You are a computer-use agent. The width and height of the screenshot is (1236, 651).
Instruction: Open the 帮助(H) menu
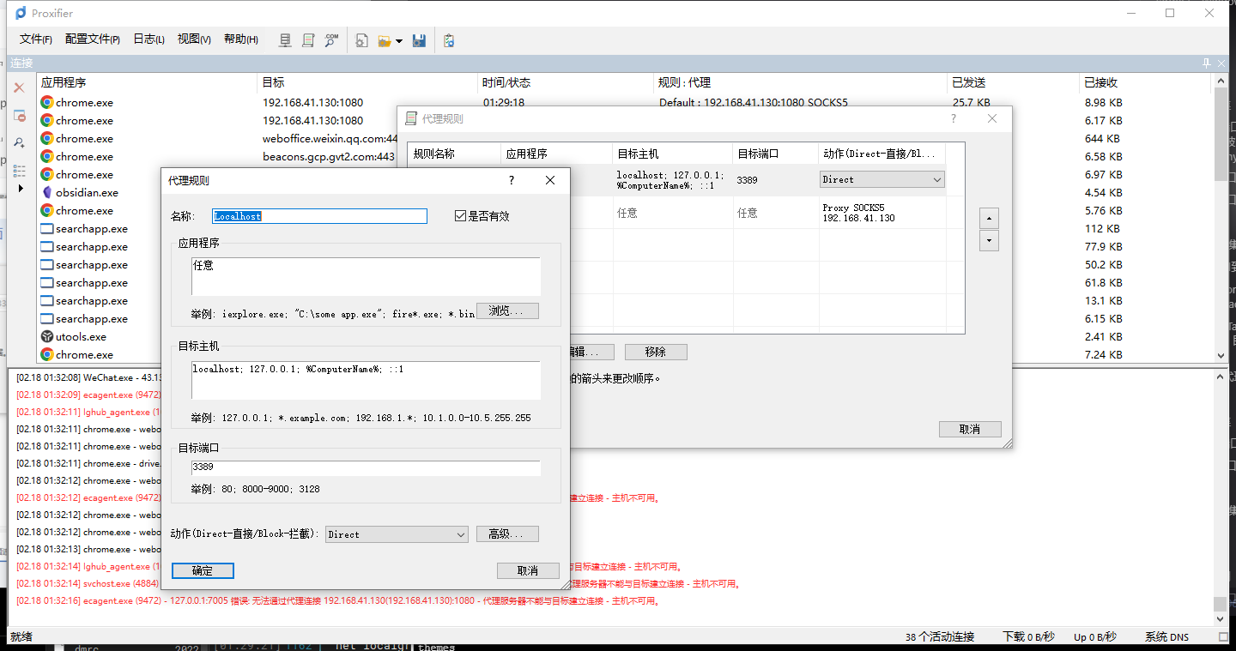[x=241, y=39]
